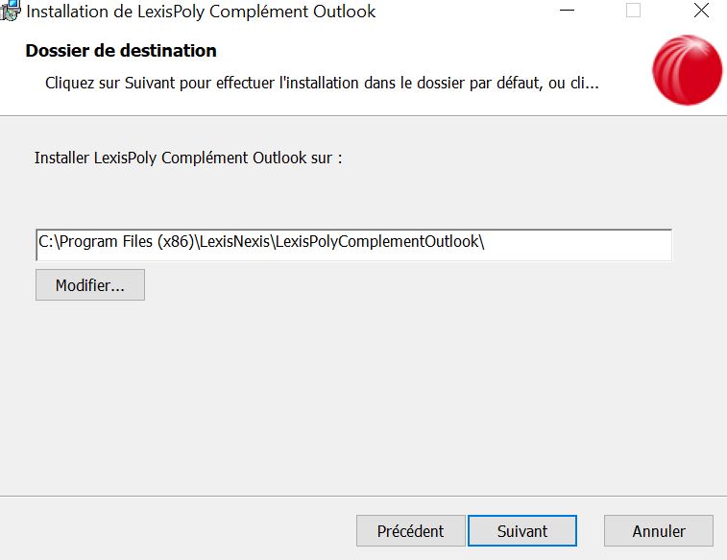Click the 'Dossier de destination' heading
Screen dimensions: 727x560
(x=121, y=51)
